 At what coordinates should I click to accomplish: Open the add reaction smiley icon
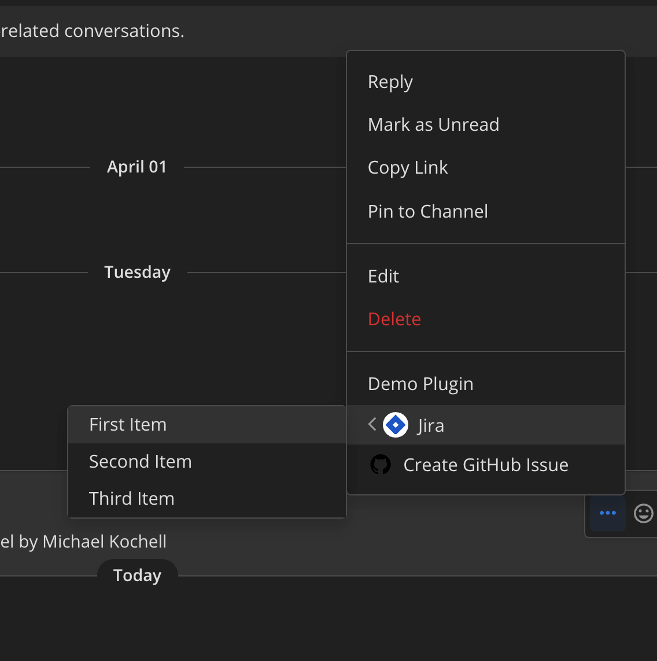tap(643, 513)
